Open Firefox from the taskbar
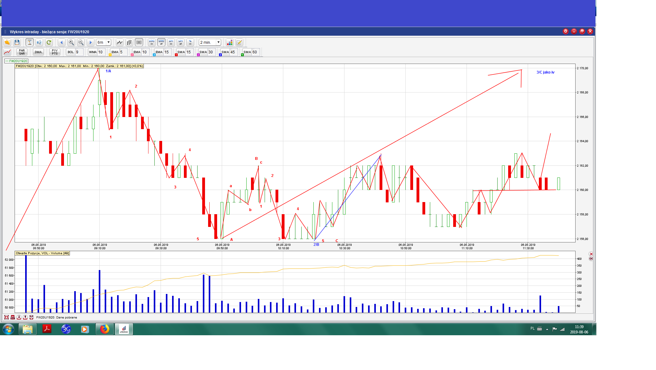Image resolution: width=656 pixels, height=370 pixels. [x=104, y=329]
